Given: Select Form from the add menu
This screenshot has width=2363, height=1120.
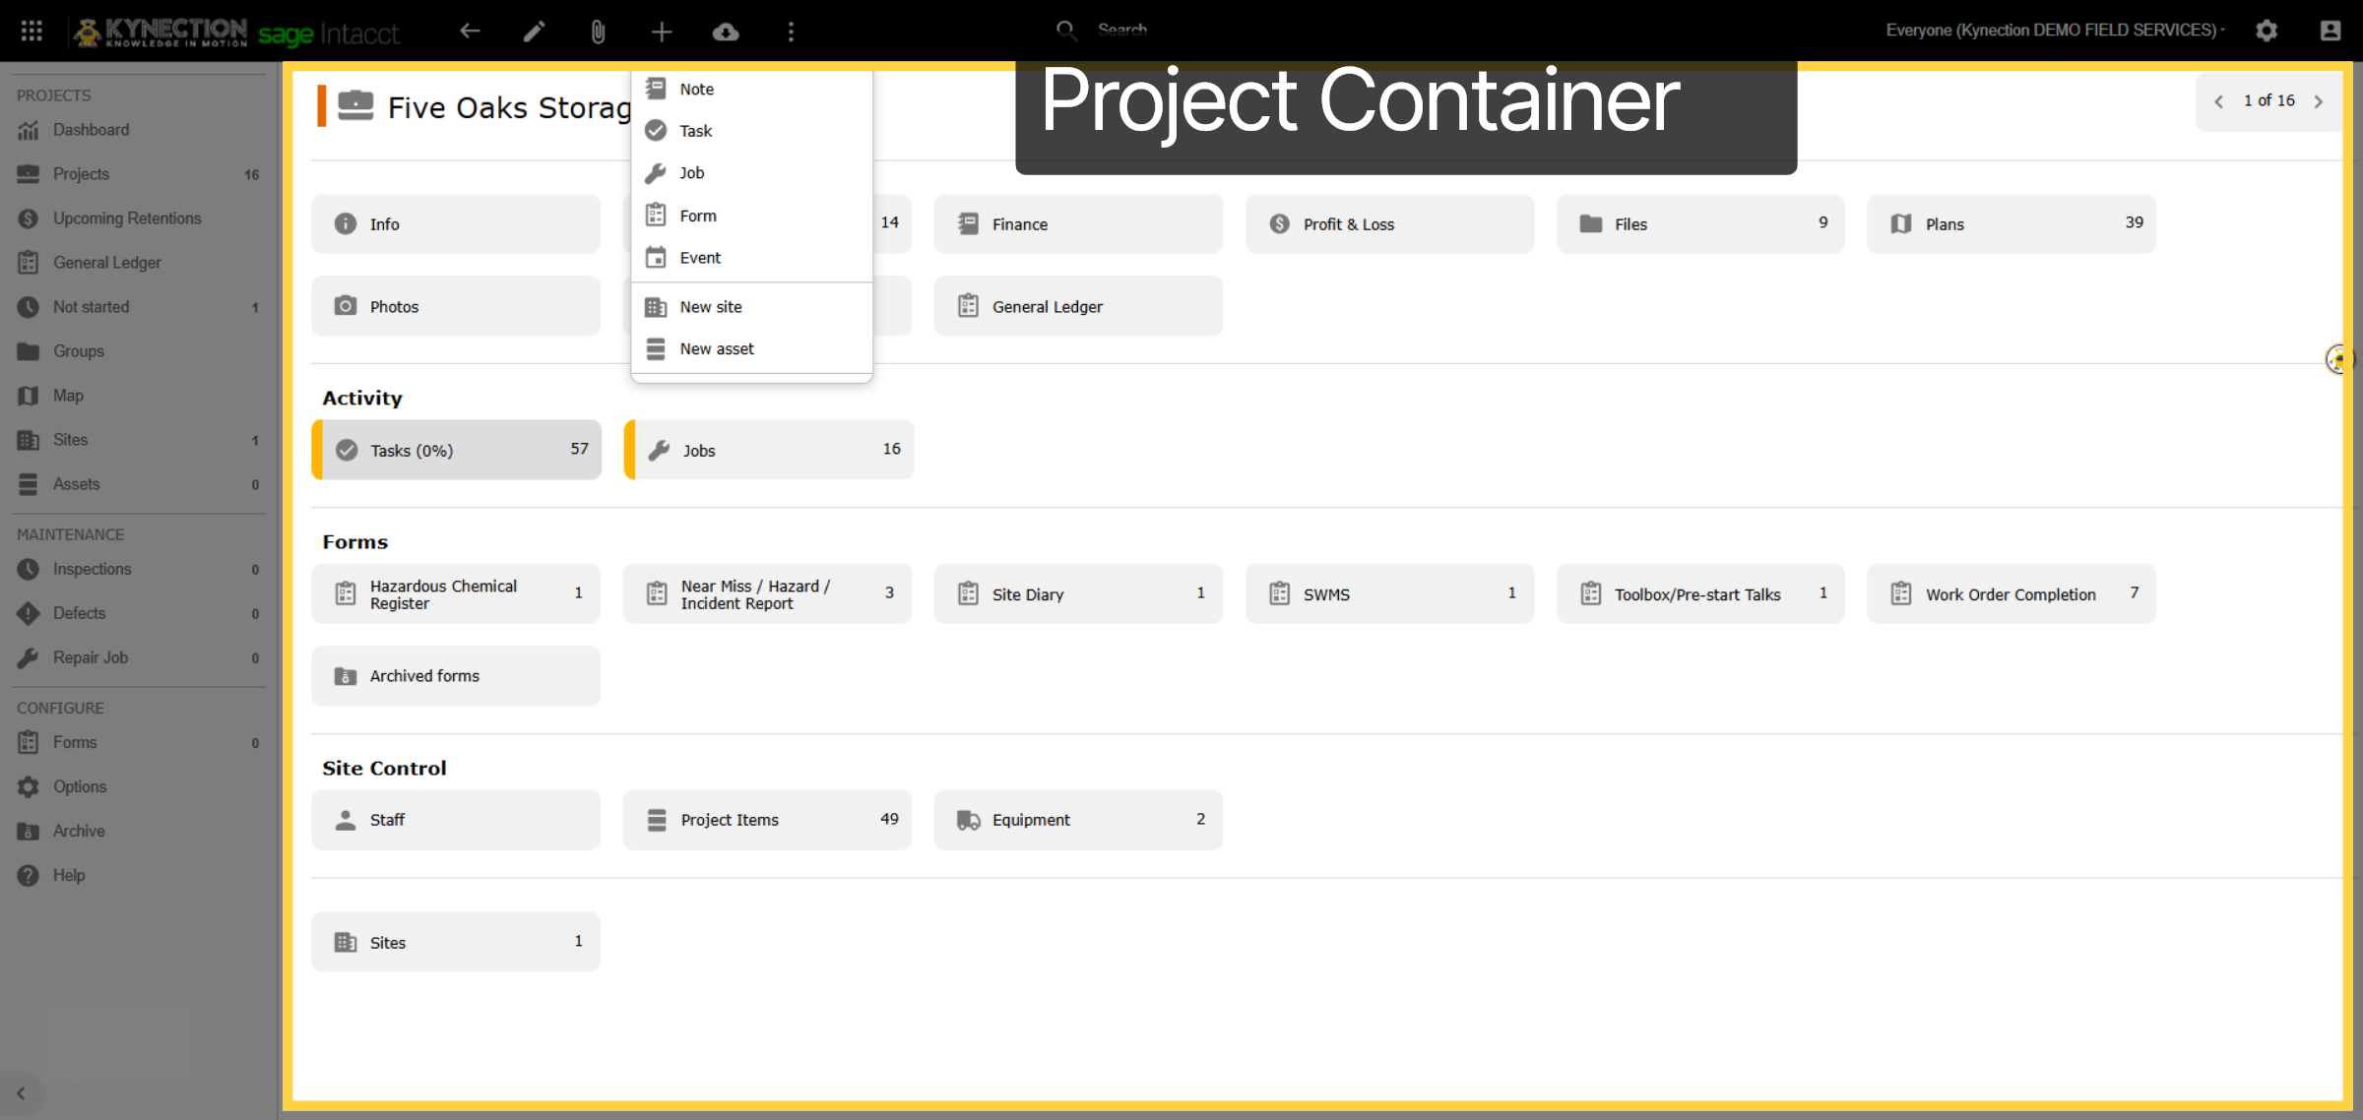Looking at the screenshot, I should click(x=751, y=216).
